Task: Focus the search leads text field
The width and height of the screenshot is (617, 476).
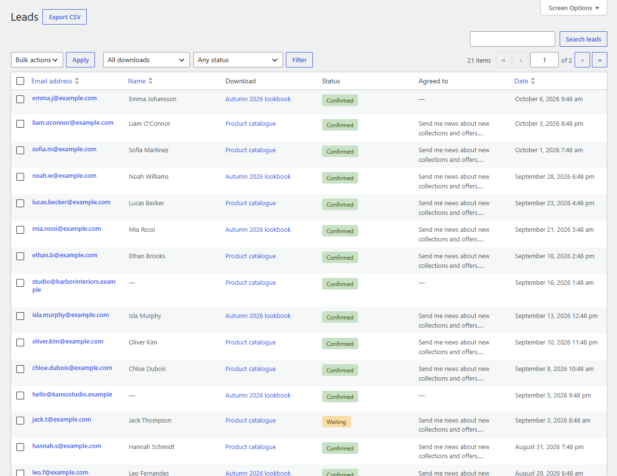Action: pos(512,39)
